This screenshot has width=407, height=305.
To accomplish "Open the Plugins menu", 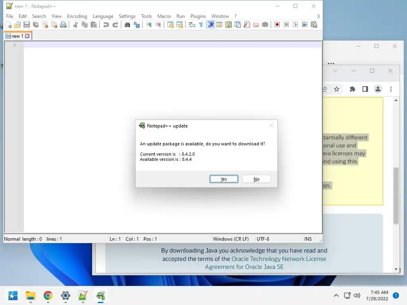I will coord(198,16).
